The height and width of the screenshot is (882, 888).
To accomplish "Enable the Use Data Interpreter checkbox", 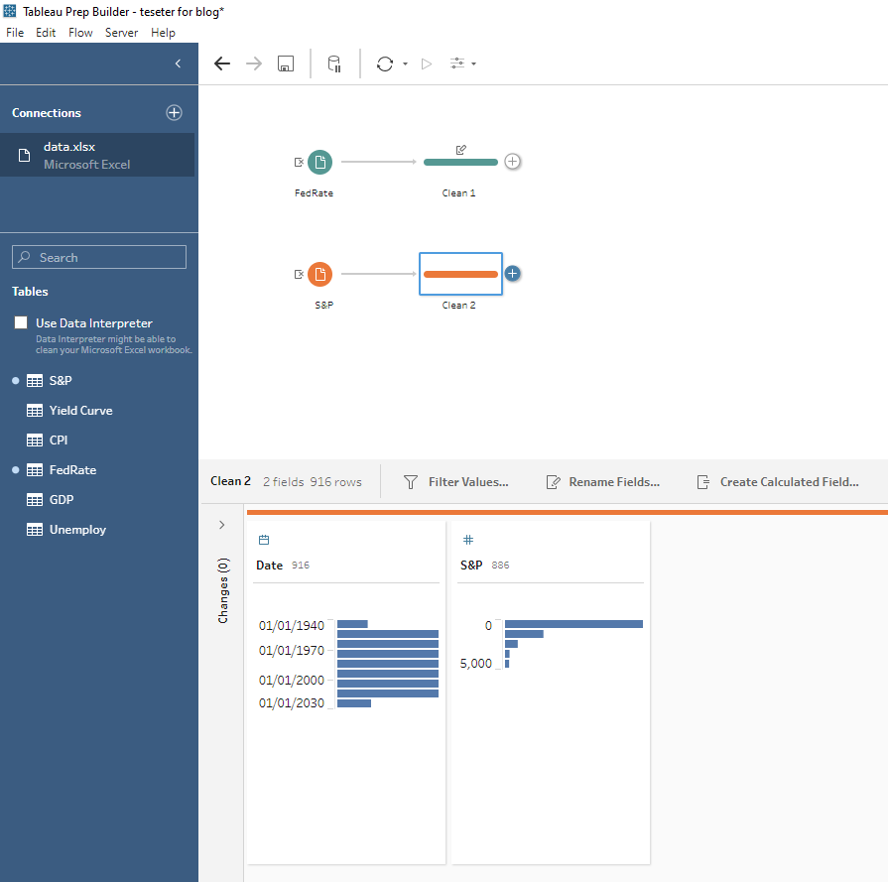I will [x=21, y=322].
